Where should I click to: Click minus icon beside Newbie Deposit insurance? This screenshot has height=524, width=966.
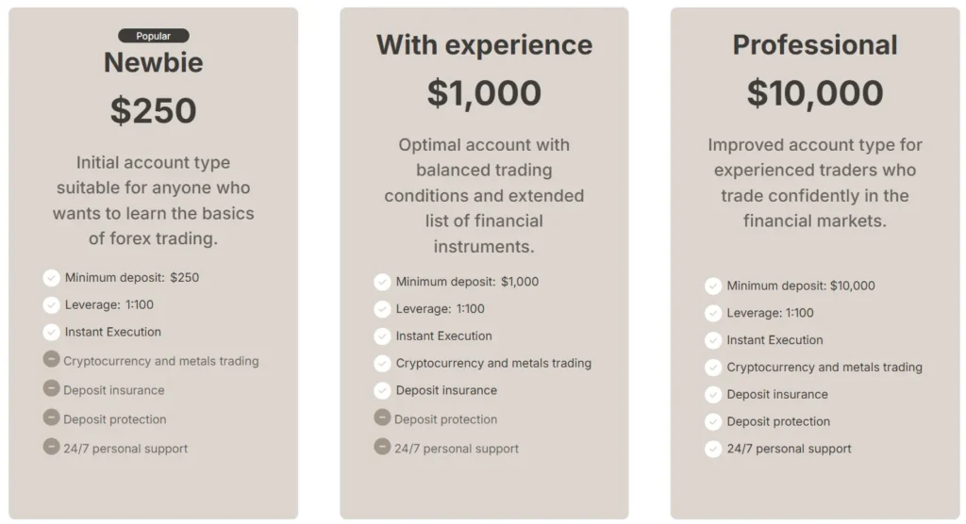click(x=51, y=388)
